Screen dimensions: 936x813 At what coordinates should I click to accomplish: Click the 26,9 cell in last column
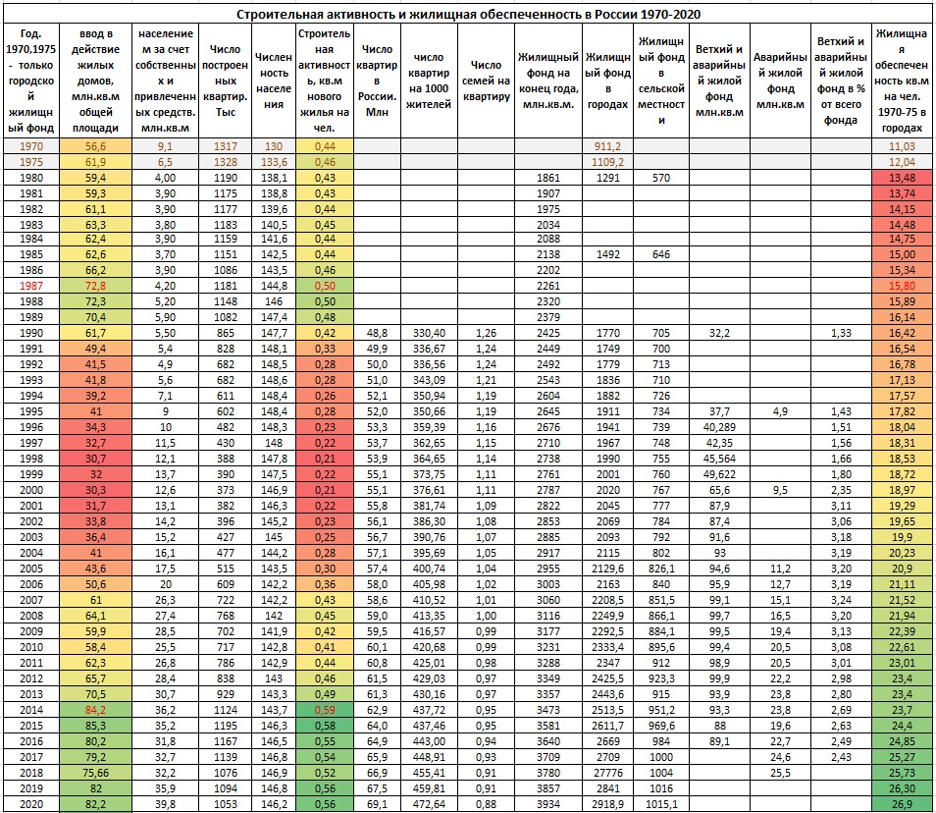pyautogui.click(x=901, y=803)
